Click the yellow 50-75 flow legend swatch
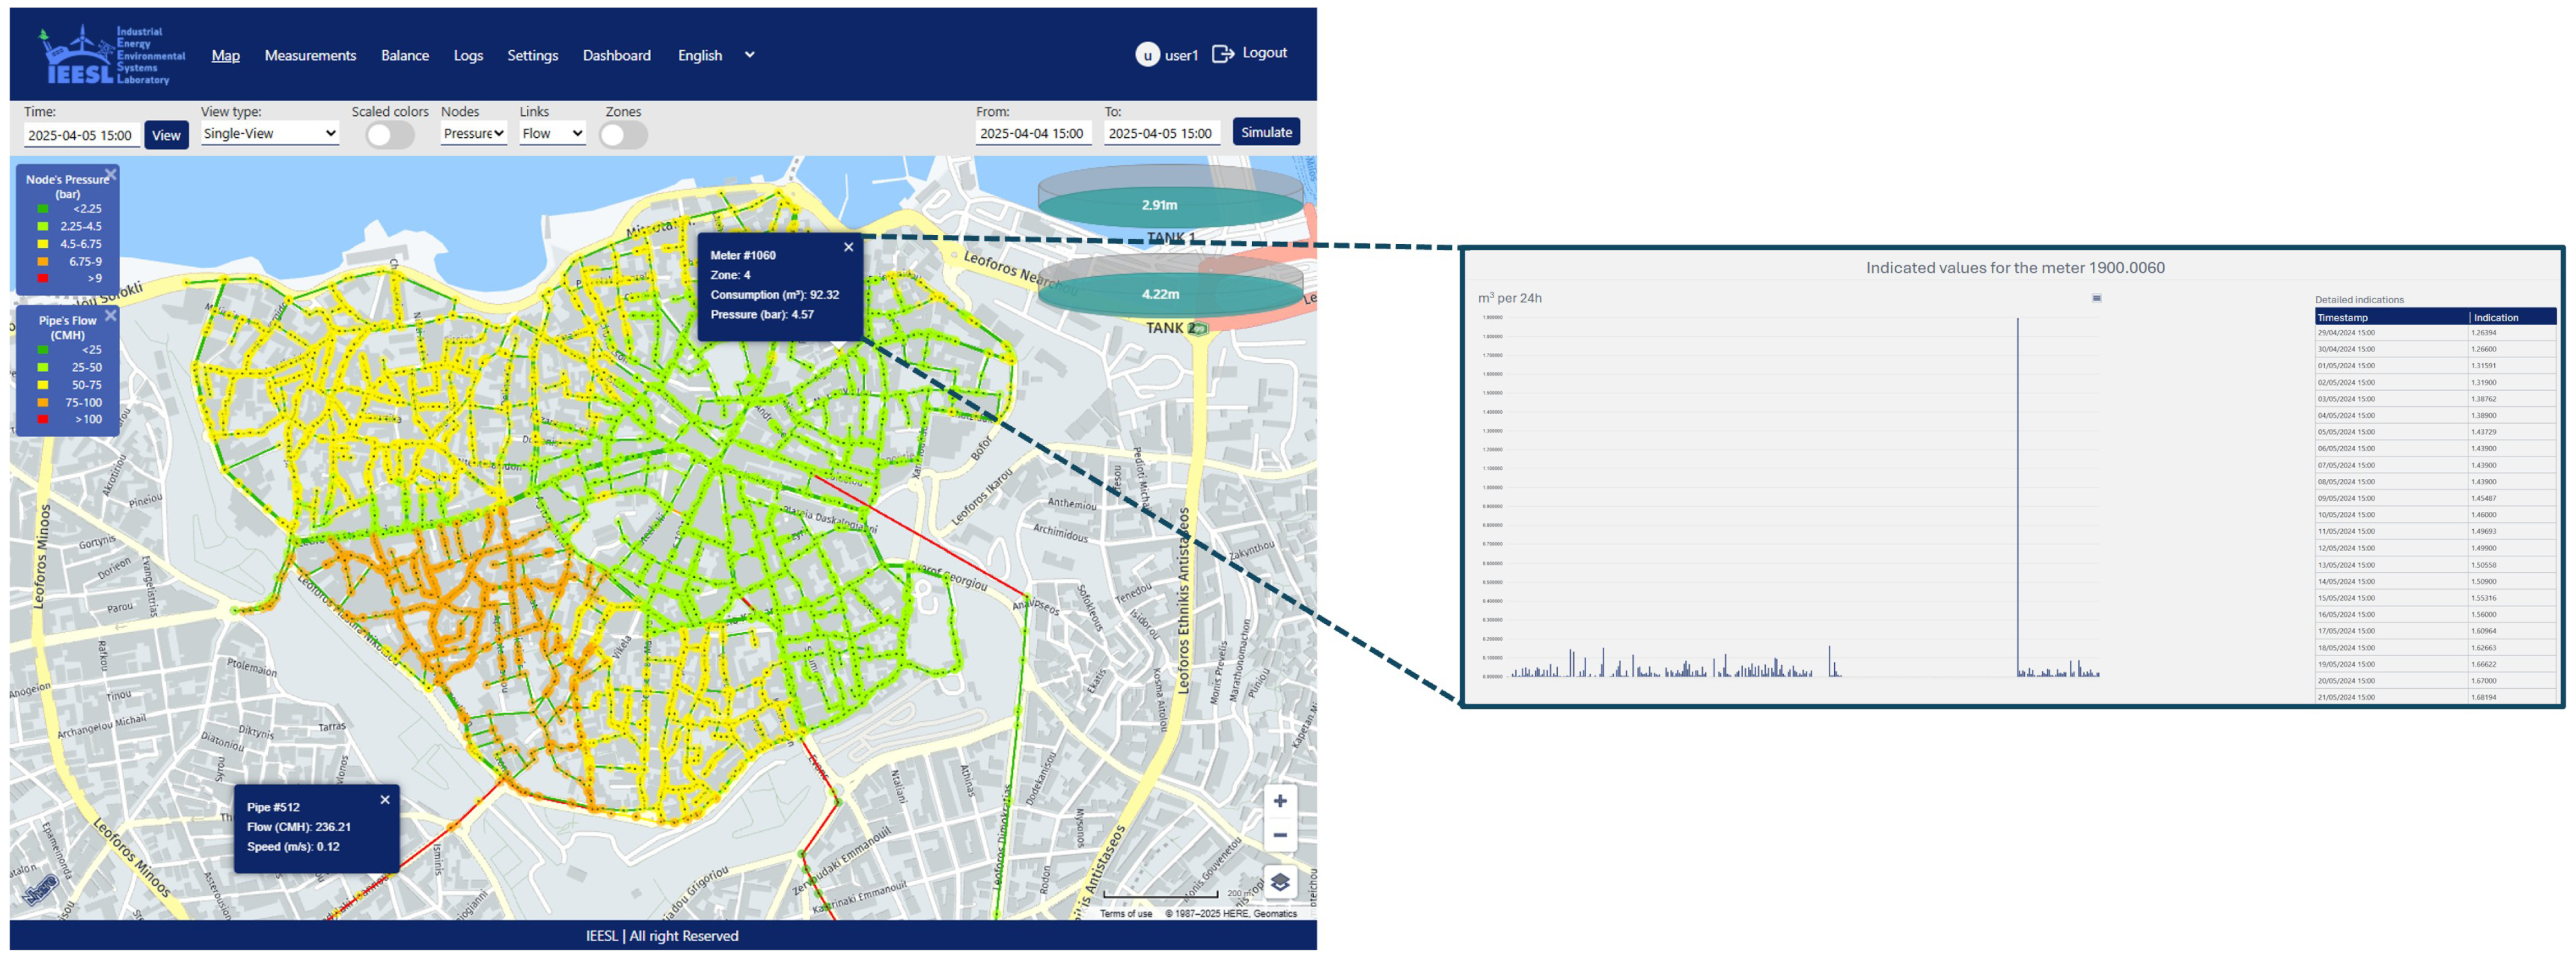The image size is (2576, 958). [x=43, y=385]
